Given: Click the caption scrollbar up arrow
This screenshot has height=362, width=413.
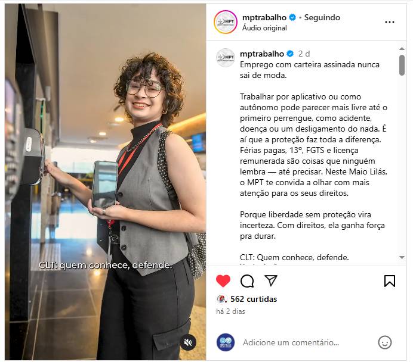Looking at the screenshot, I should click(402, 48).
